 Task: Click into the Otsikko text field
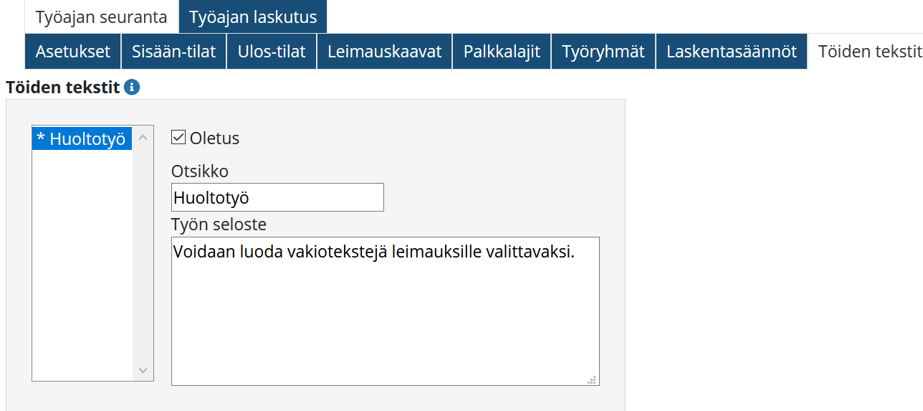(x=277, y=197)
